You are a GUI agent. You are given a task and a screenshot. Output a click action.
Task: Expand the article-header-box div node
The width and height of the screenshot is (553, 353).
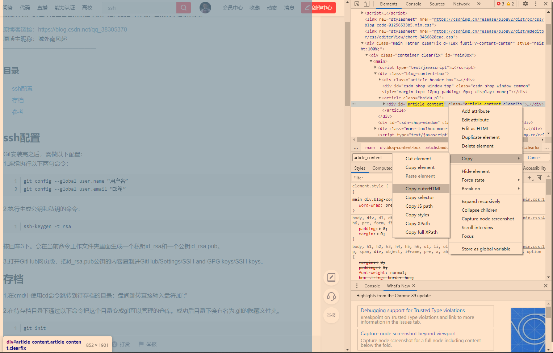tap(380, 80)
